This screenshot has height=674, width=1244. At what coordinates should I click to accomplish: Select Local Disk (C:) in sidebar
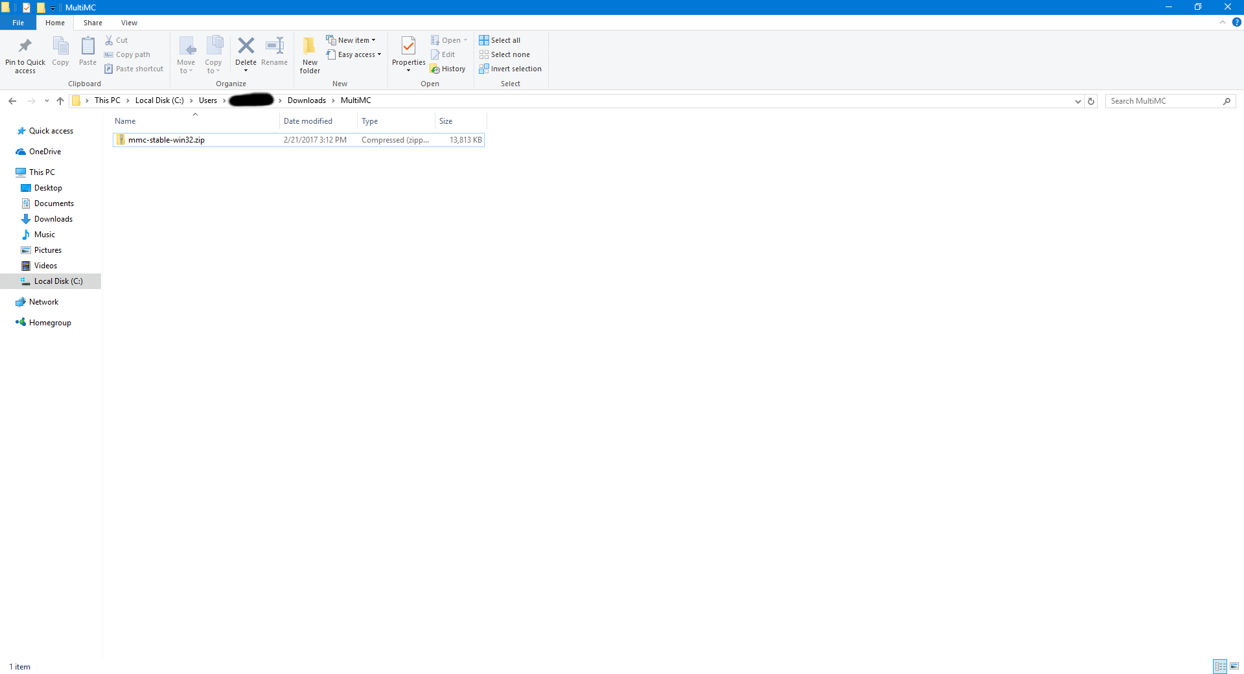(51, 281)
